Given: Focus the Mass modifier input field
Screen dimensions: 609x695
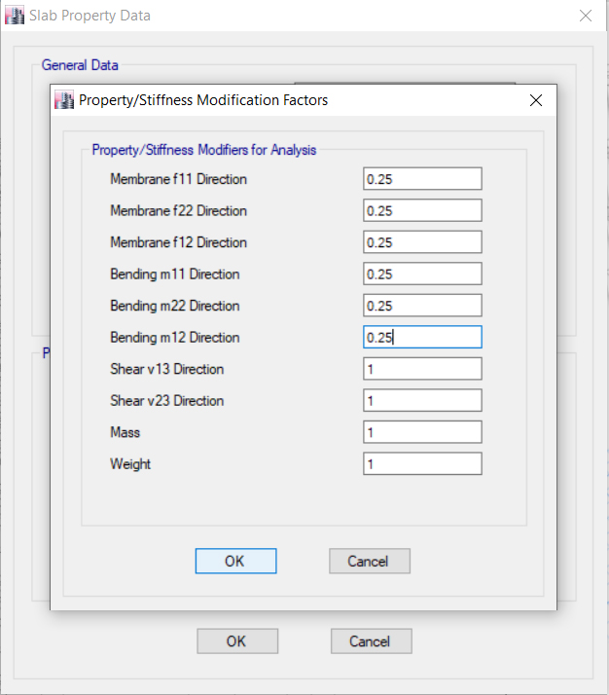Looking at the screenshot, I should tap(422, 432).
